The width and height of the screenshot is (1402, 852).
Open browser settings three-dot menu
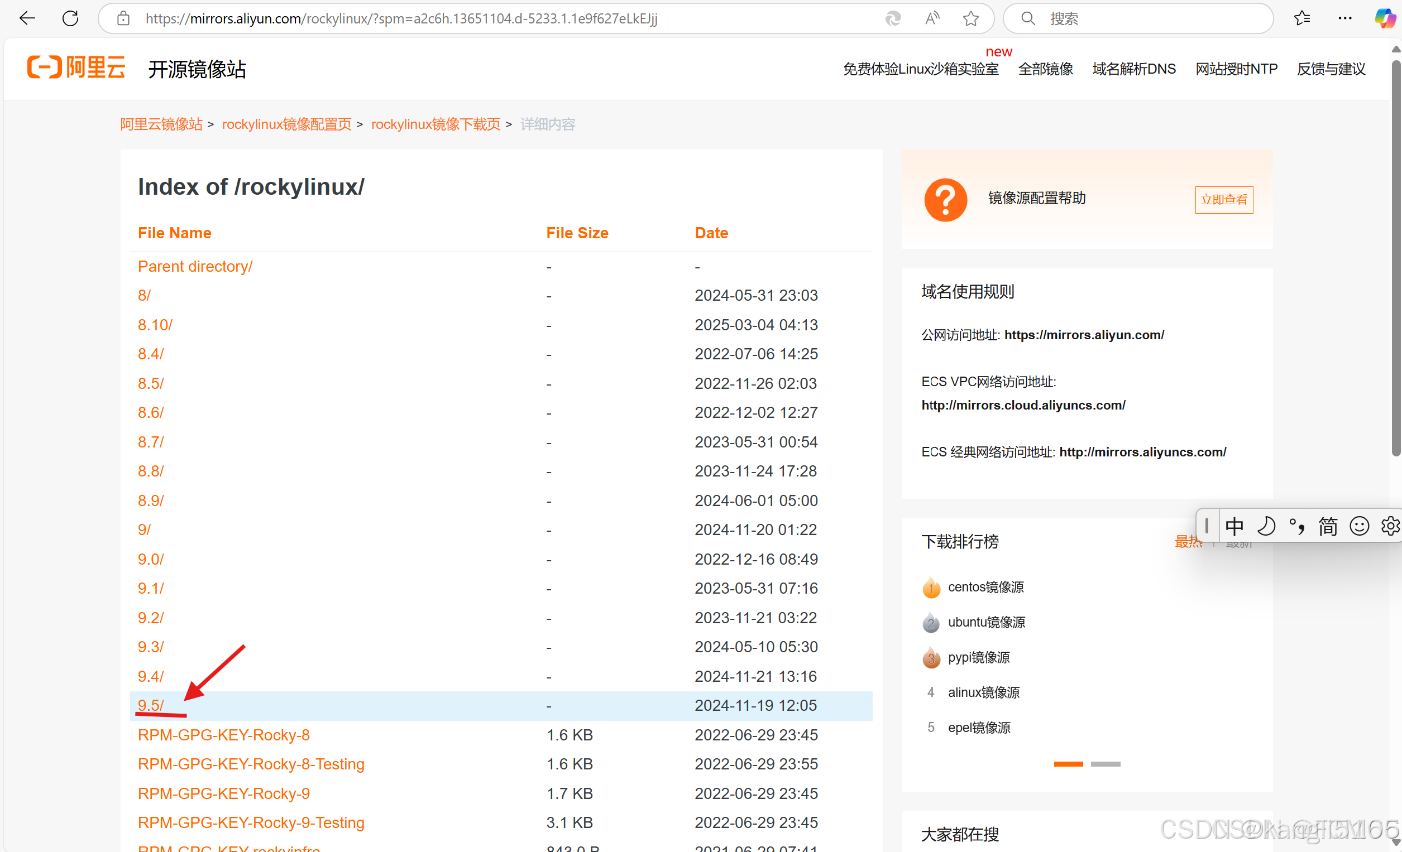[1345, 19]
